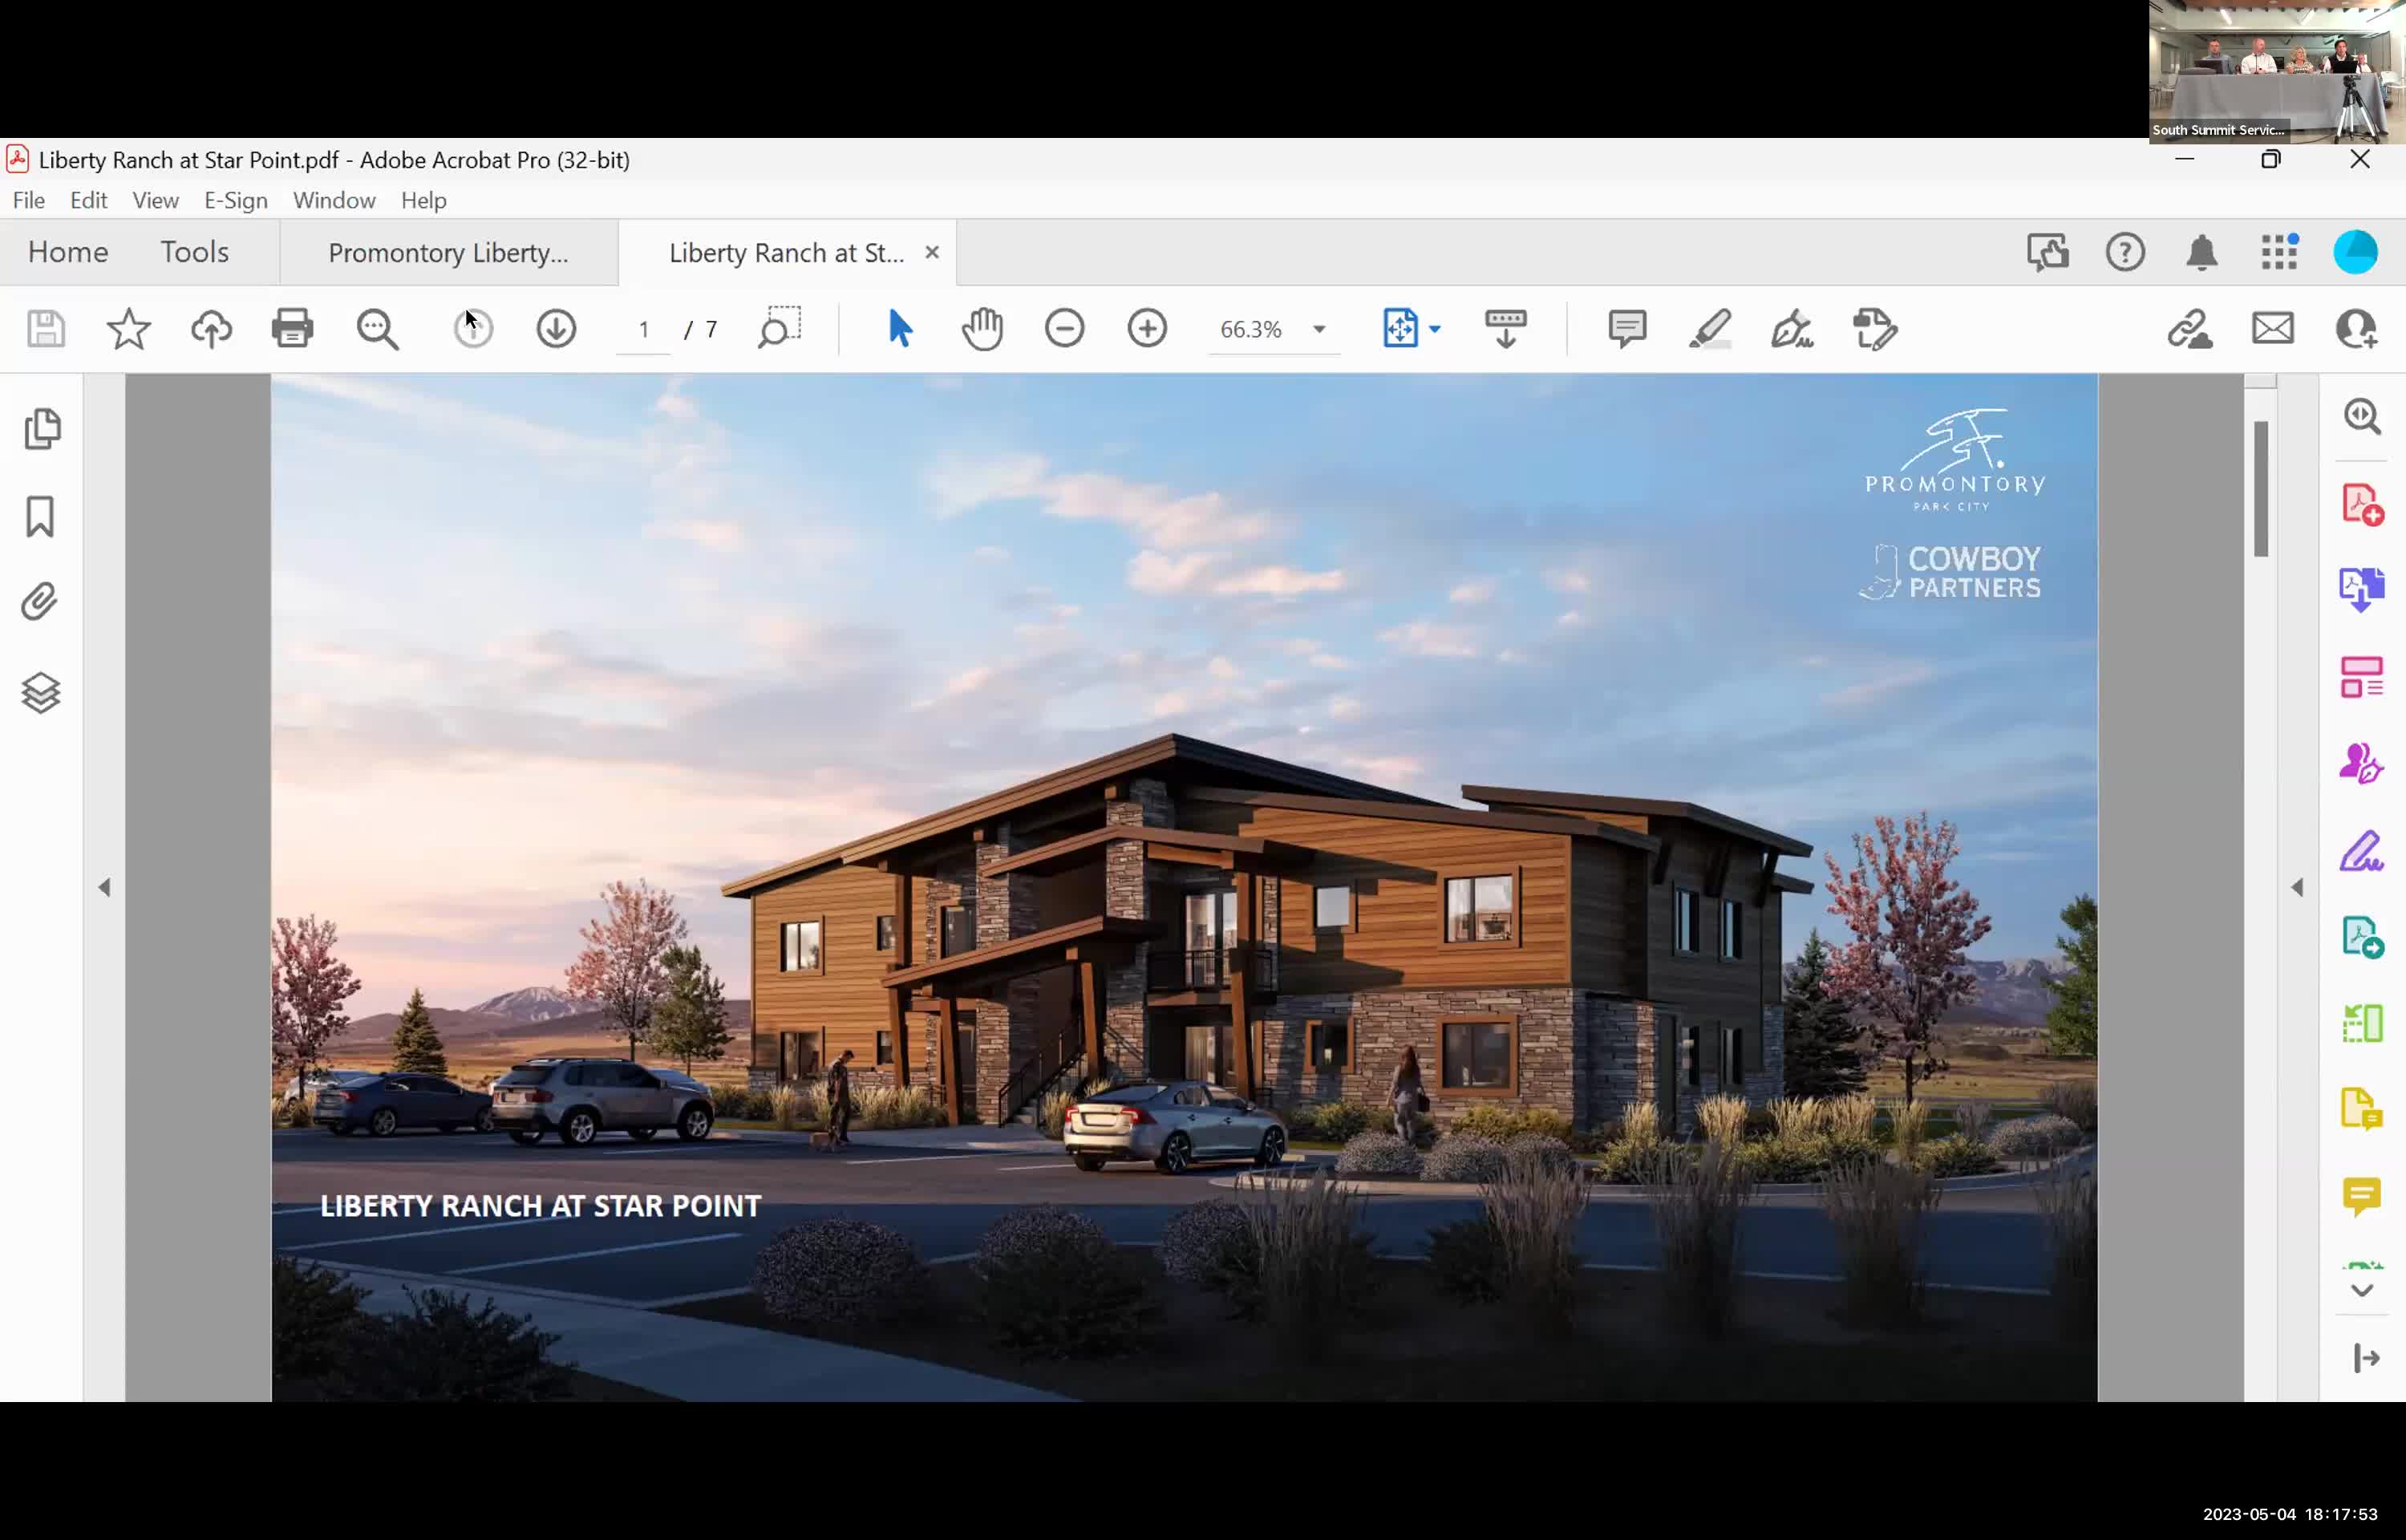Open the Export PDF panel
2406x1540 pixels.
click(2363, 589)
